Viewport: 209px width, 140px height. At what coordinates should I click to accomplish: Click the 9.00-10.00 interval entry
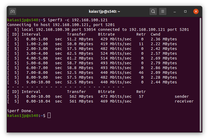click(38, 82)
